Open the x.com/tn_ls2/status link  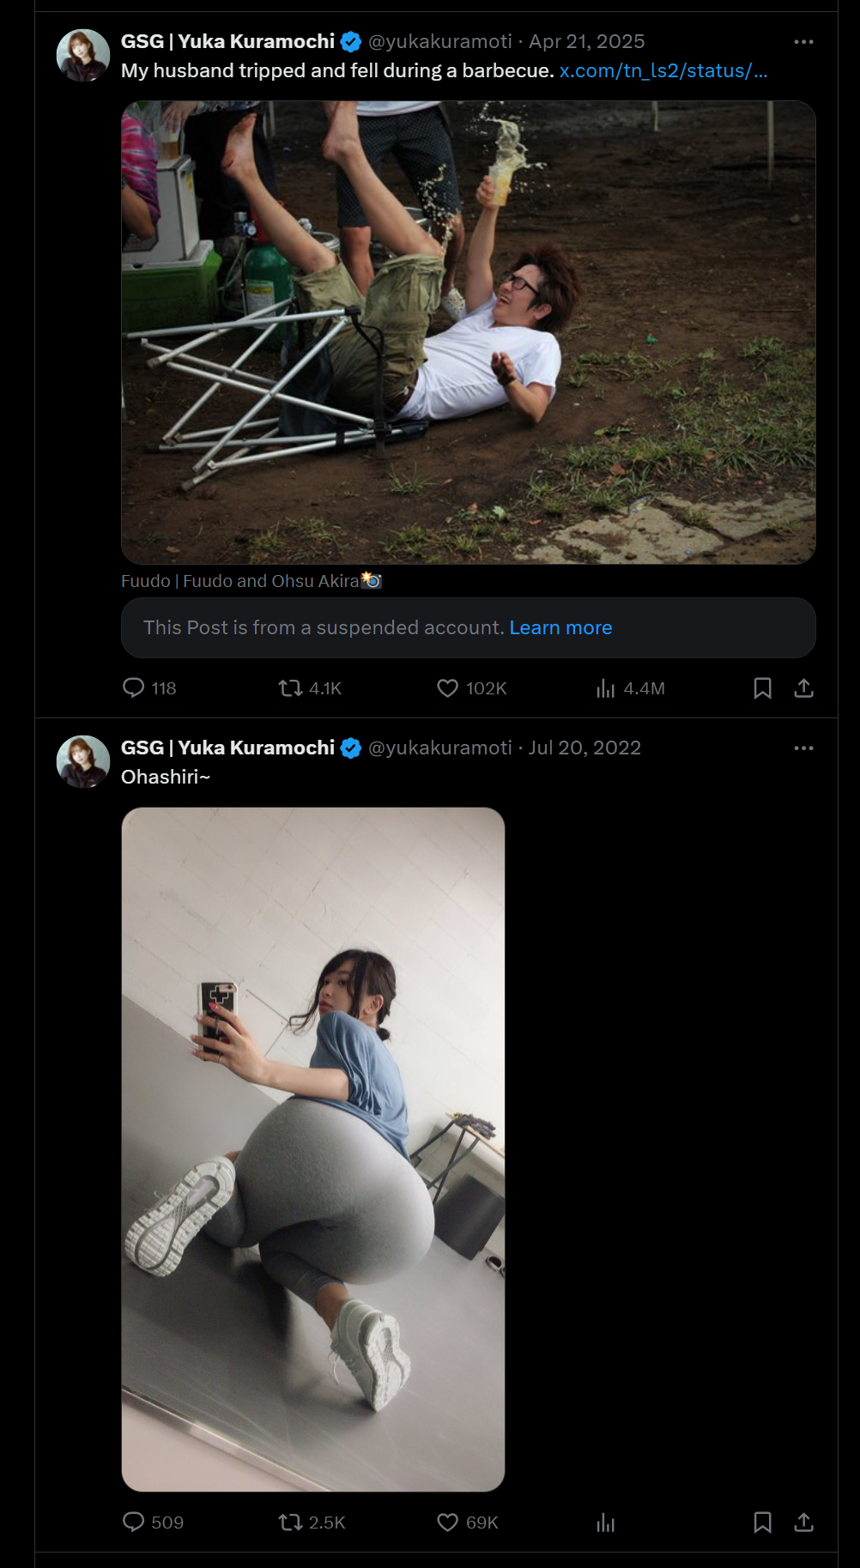point(663,70)
